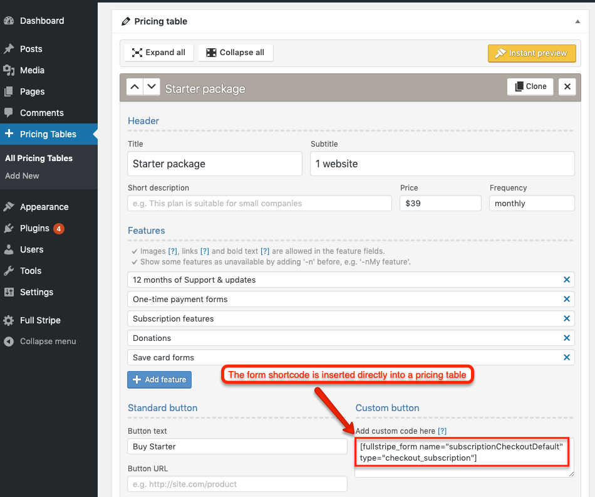Viewport: 595px width, 497px height.
Task: Remove the Donations feature row
Action: pyautogui.click(x=566, y=338)
